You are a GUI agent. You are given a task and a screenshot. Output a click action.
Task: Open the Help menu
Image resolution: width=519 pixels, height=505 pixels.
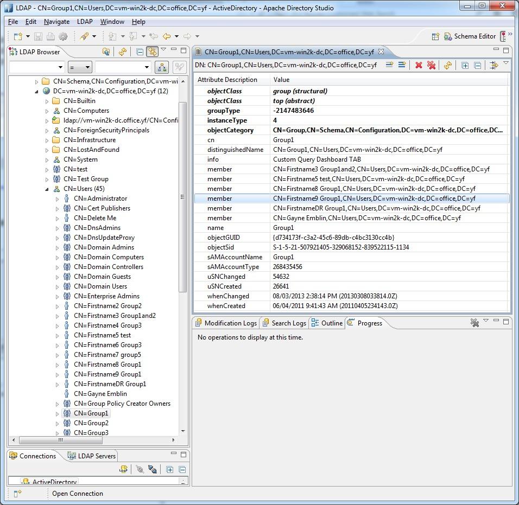pyautogui.click(x=138, y=22)
